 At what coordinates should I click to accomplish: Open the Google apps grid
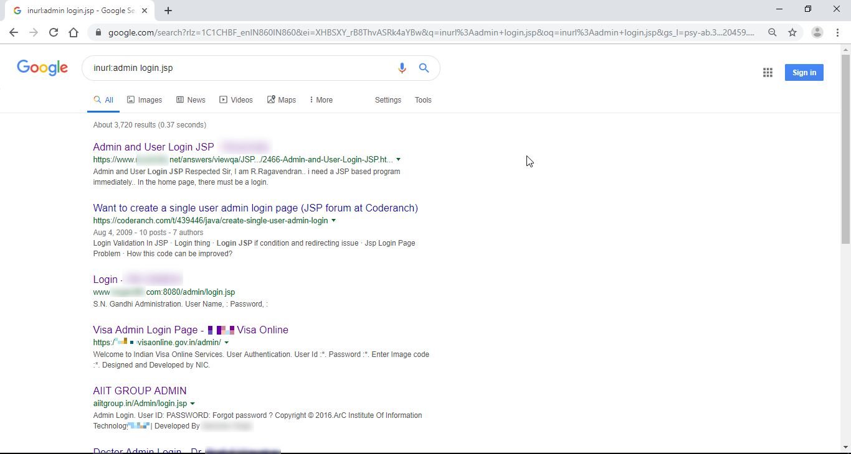pos(768,73)
